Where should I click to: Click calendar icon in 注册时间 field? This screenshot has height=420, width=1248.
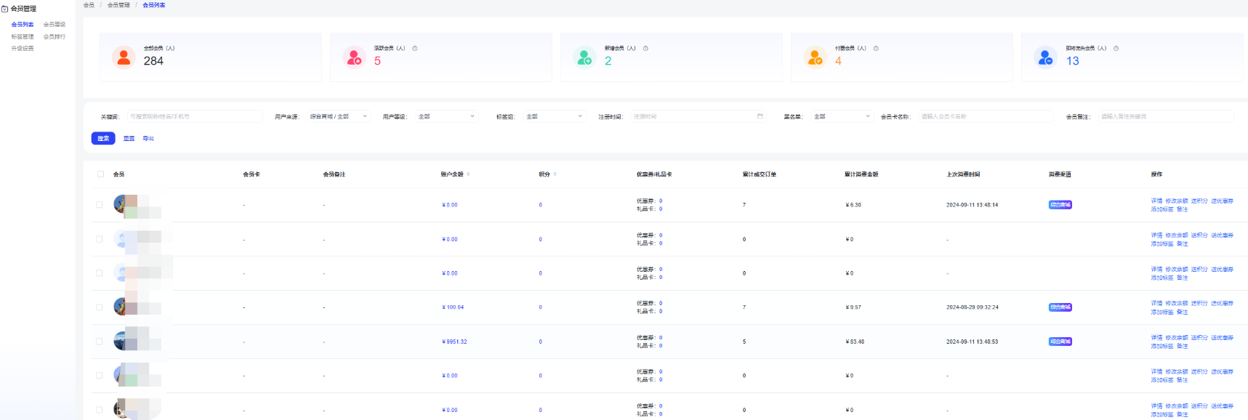[x=760, y=116]
